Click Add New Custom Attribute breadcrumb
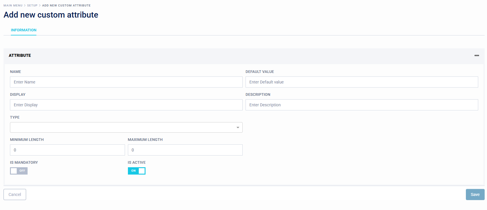This screenshot has height=210, width=487. (66, 6)
